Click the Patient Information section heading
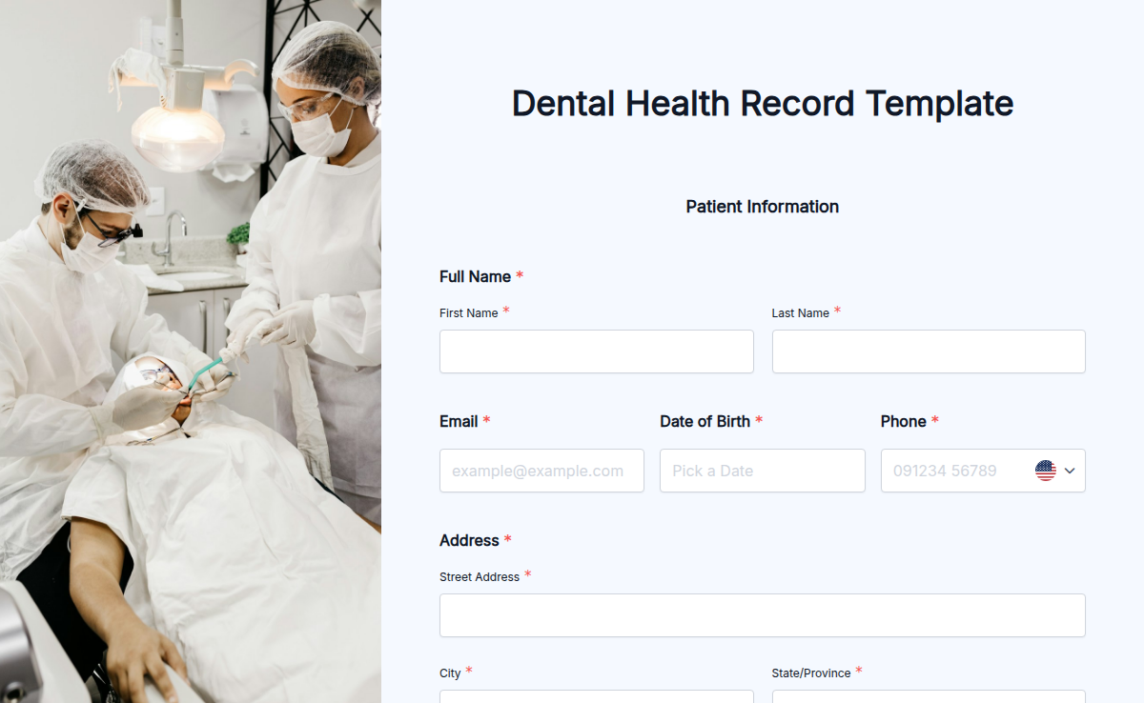 point(762,207)
